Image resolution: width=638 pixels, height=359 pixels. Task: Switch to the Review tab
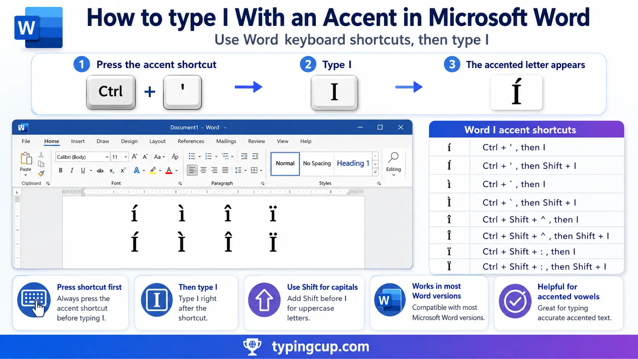pyautogui.click(x=256, y=141)
